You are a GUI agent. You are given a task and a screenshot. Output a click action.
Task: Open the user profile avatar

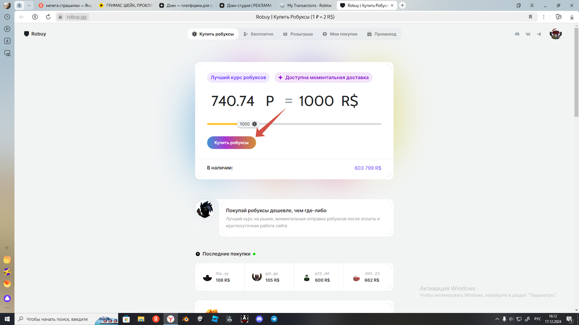point(556,34)
